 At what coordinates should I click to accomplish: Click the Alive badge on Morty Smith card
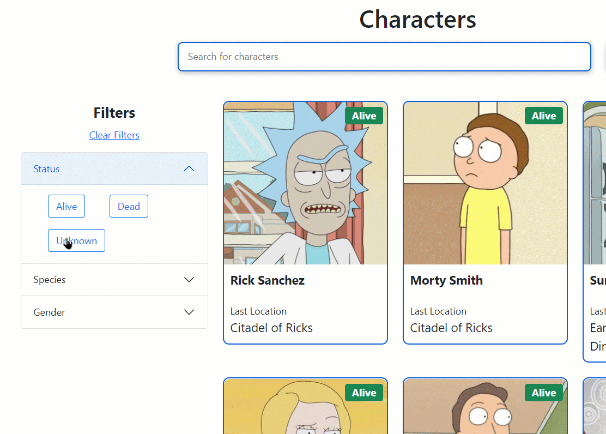[x=543, y=116]
